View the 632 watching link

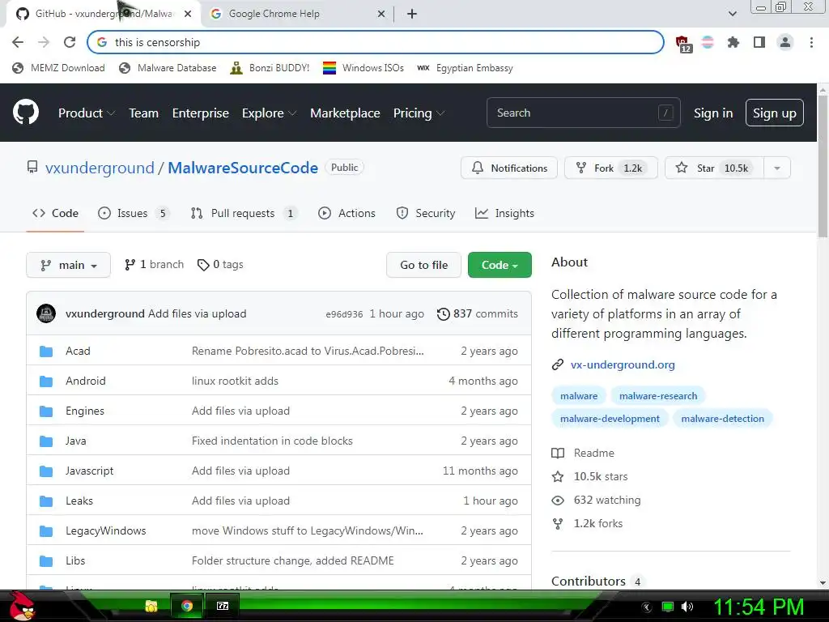coord(596,500)
